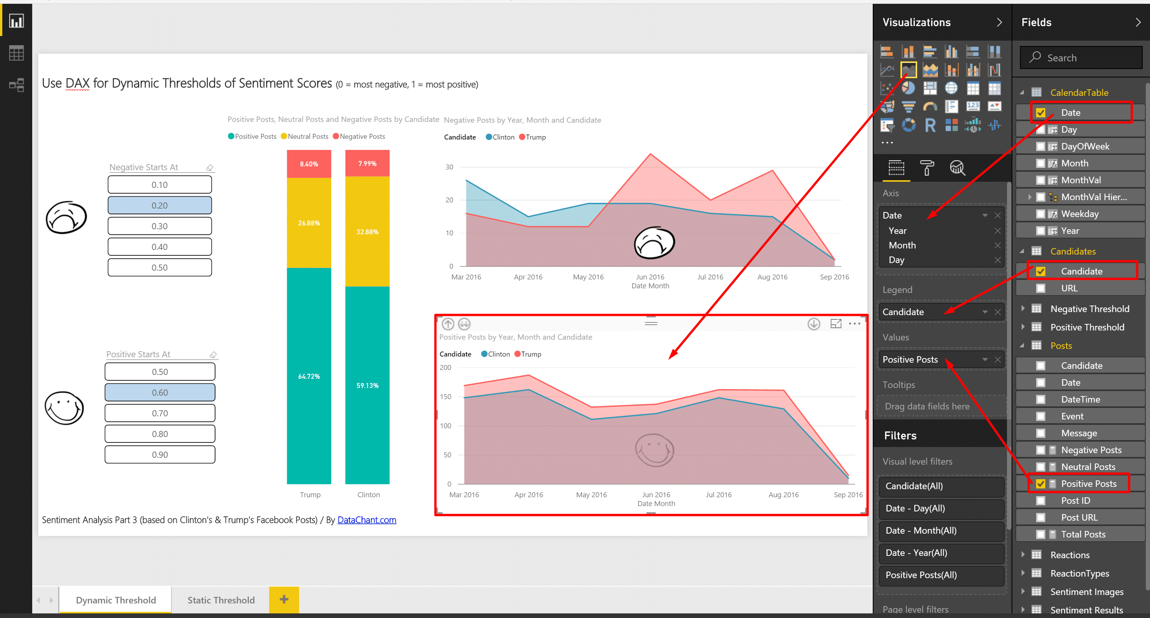Open the Candidate legend field dropdown arrow
This screenshot has width=1150, height=618.
(x=984, y=312)
